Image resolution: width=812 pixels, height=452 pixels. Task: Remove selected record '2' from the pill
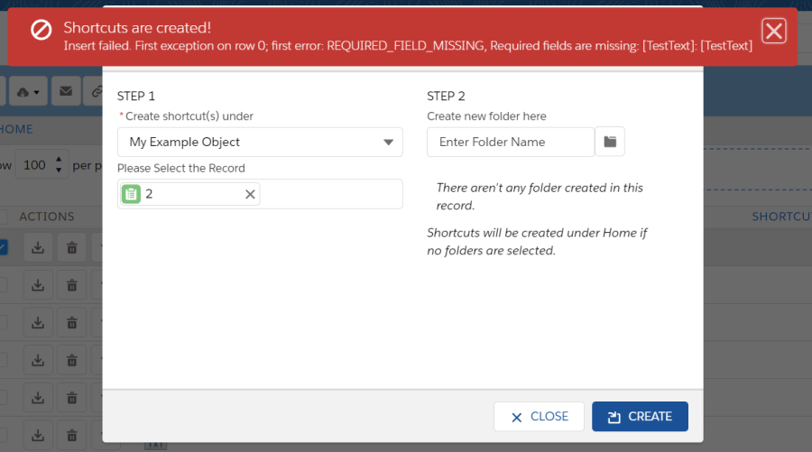(251, 194)
